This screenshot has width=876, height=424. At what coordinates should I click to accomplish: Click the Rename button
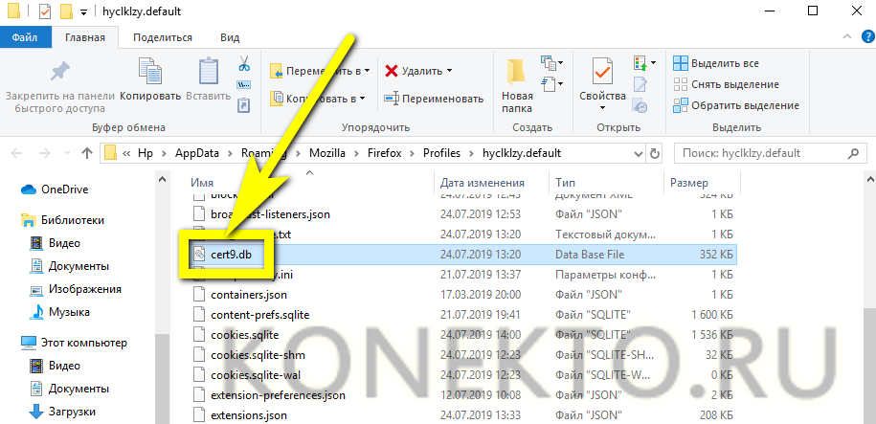tap(434, 99)
